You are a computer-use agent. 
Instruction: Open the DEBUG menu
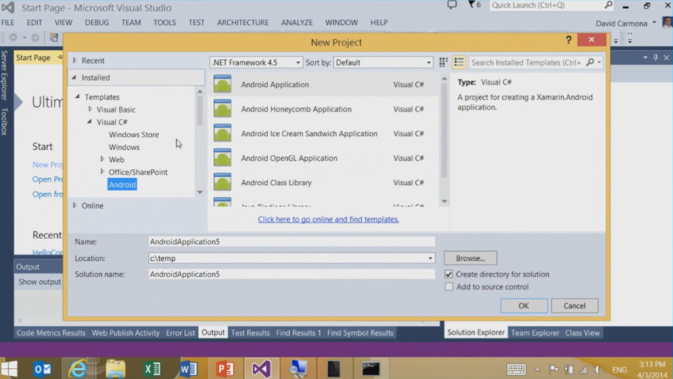coord(97,22)
